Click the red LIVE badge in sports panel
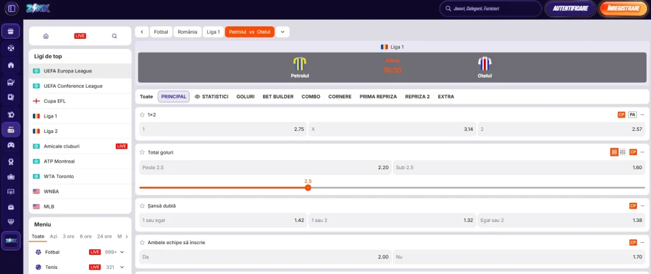This screenshot has width=651, height=274. 80,36
